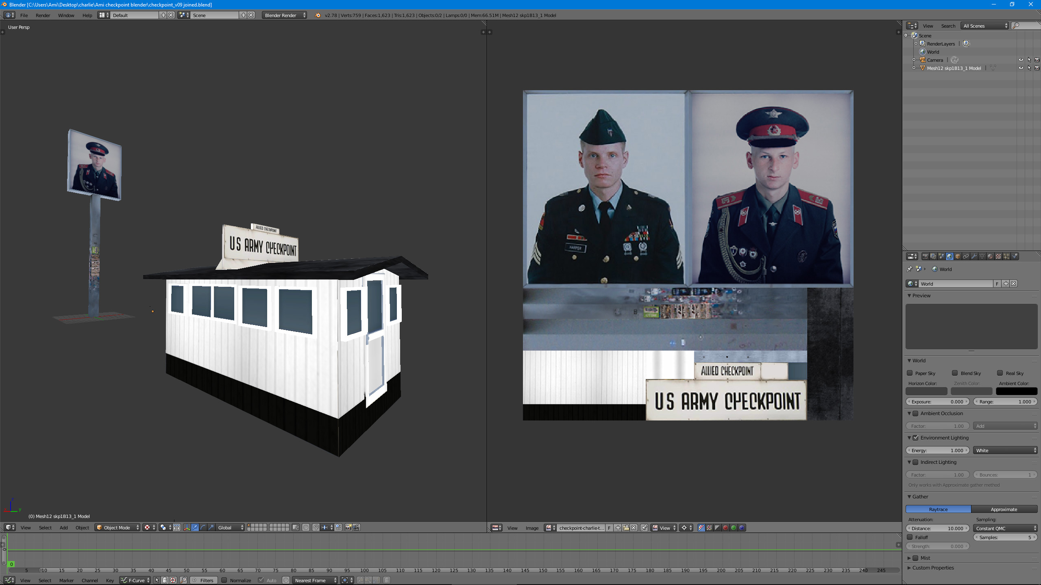
Task: Open the Object Mode dropdown
Action: tap(117, 527)
